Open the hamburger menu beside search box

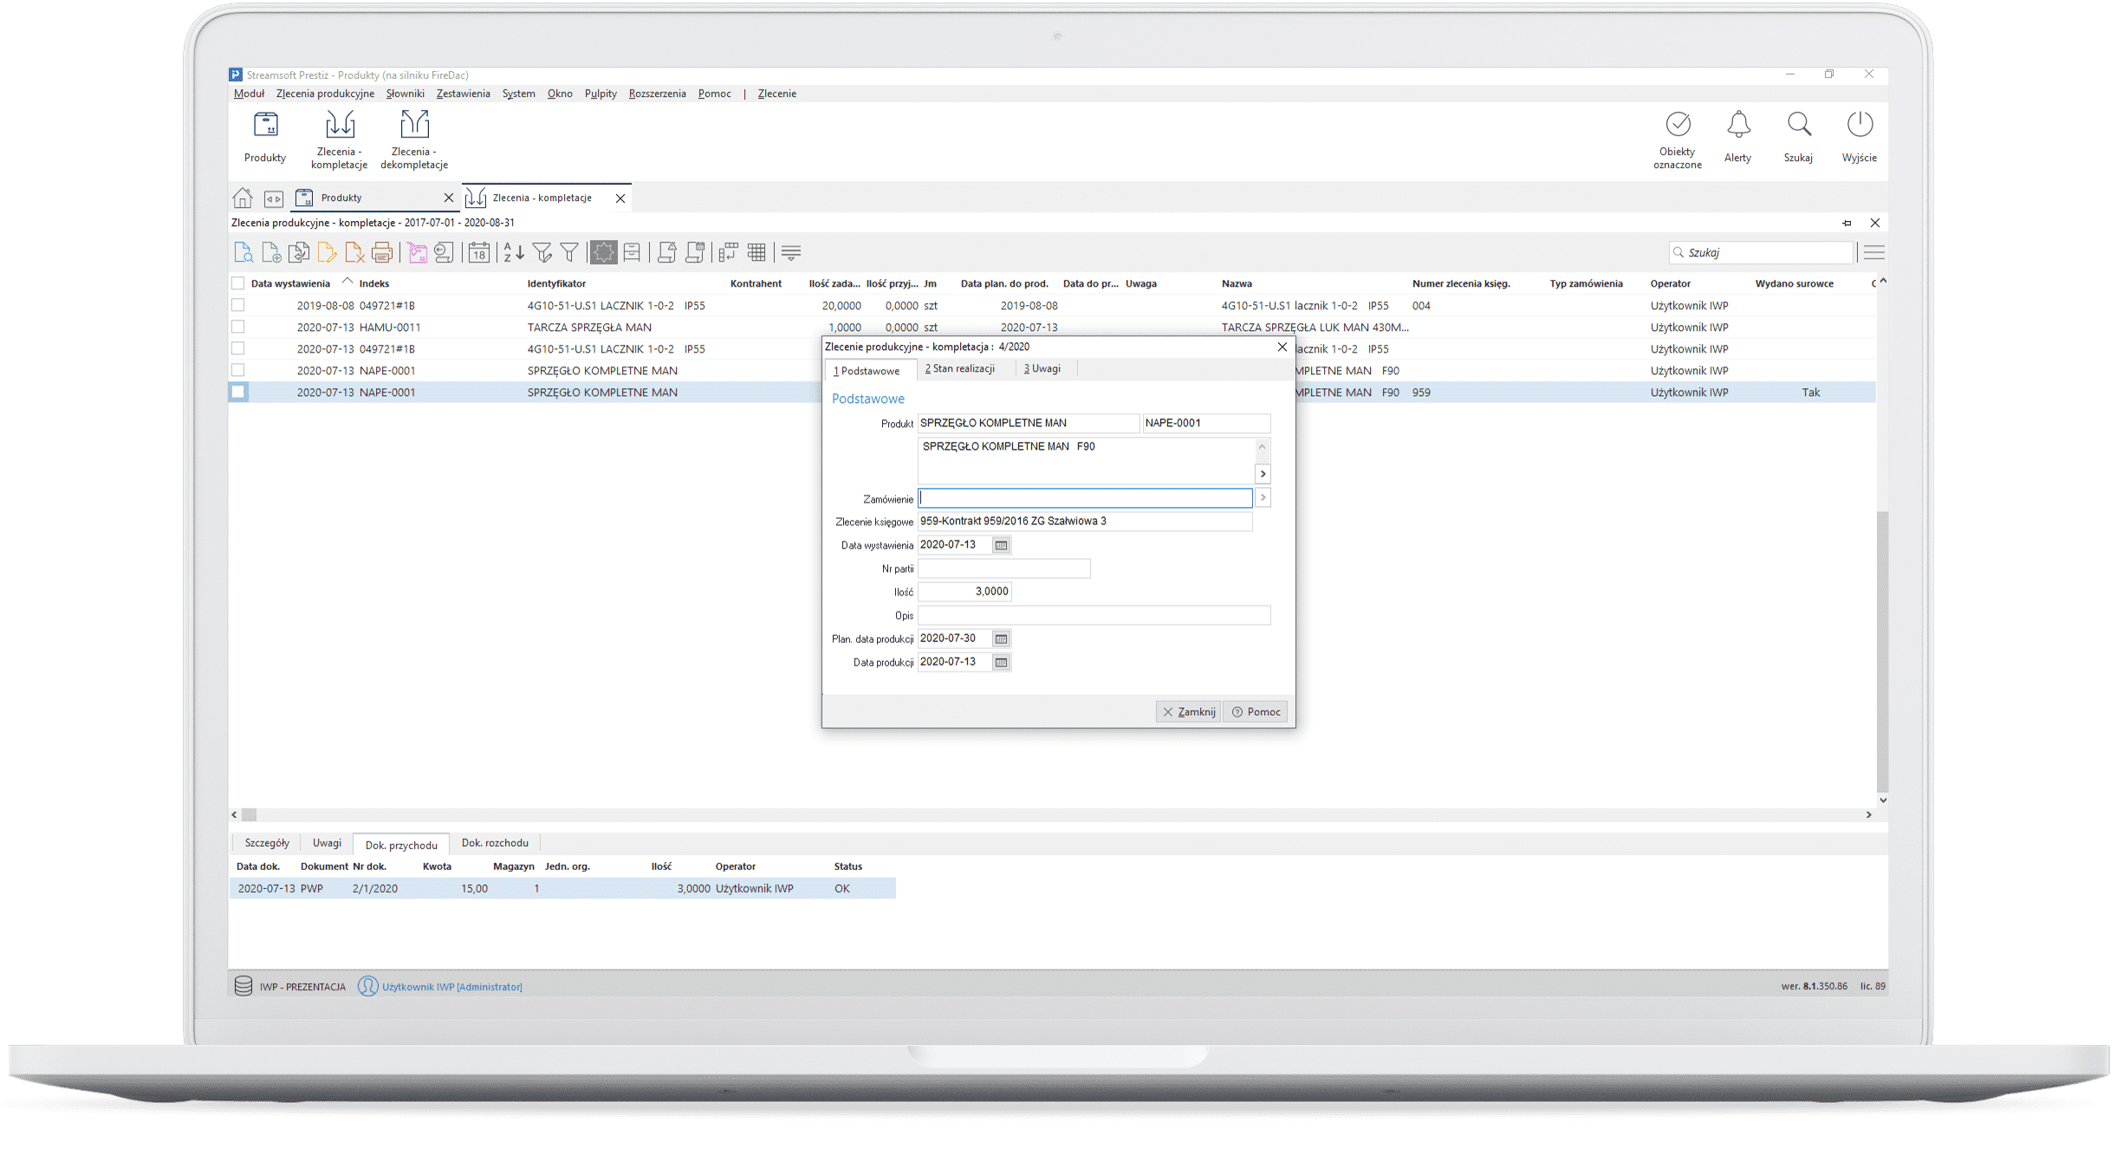(x=1873, y=253)
